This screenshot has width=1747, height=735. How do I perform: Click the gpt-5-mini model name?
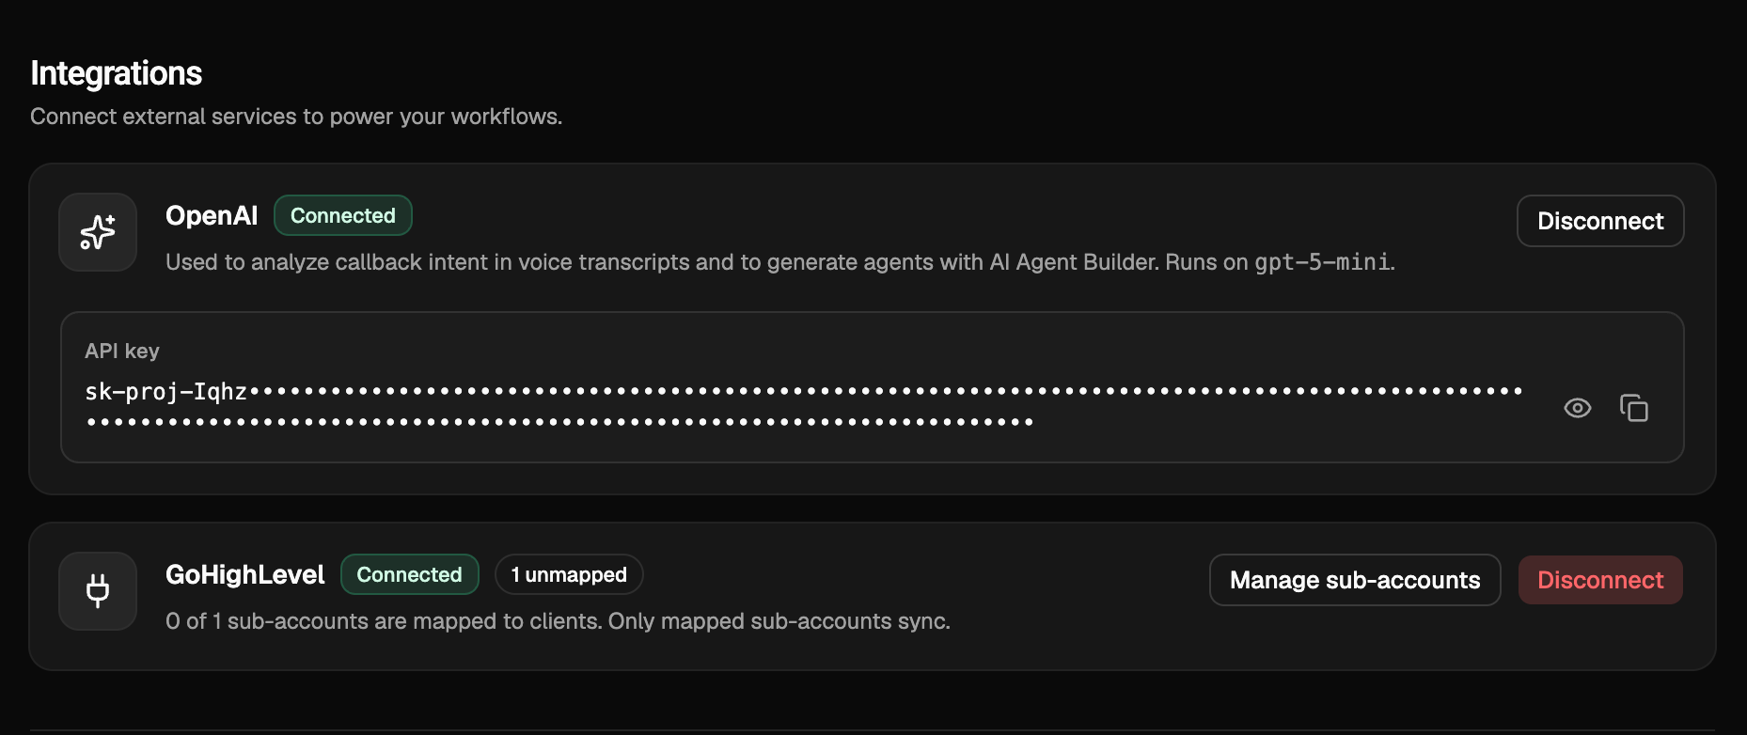pos(1322,262)
